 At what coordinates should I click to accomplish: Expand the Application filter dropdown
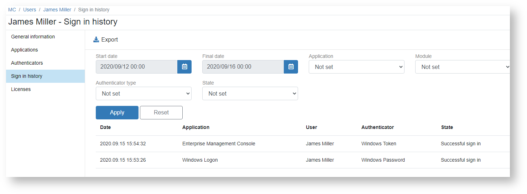click(356, 67)
